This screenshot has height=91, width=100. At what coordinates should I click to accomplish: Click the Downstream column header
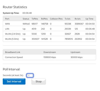(50, 52)
